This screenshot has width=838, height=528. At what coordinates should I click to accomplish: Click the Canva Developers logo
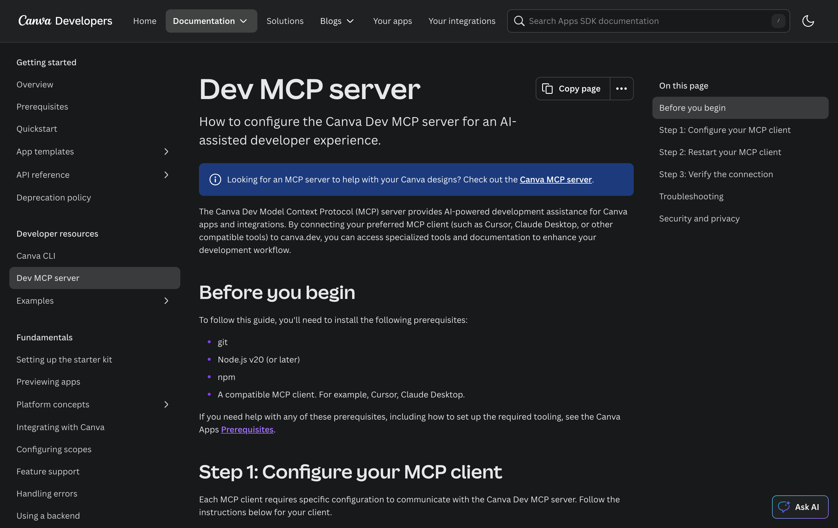pyautogui.click(x=65, y=21)
